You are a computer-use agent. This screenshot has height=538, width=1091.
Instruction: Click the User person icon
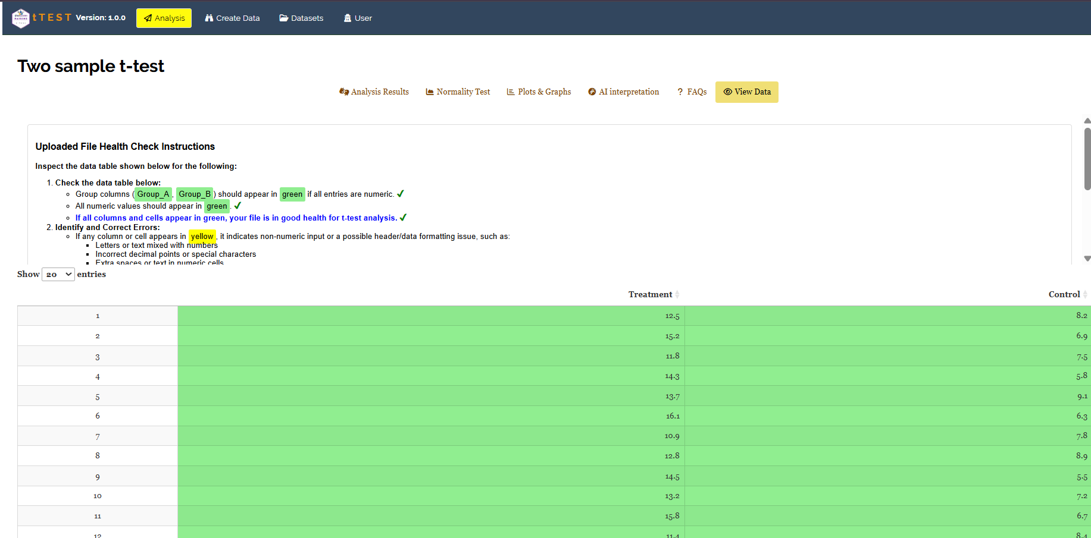[348, 18]
